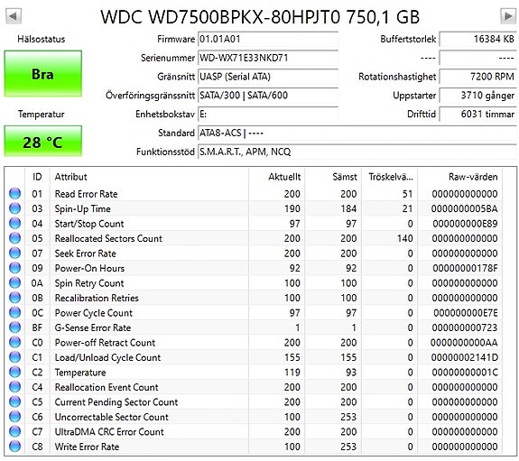Click the SATA/300 | SATA/600 transfer field
Screen dimensions: 519x461
[268, 96]
